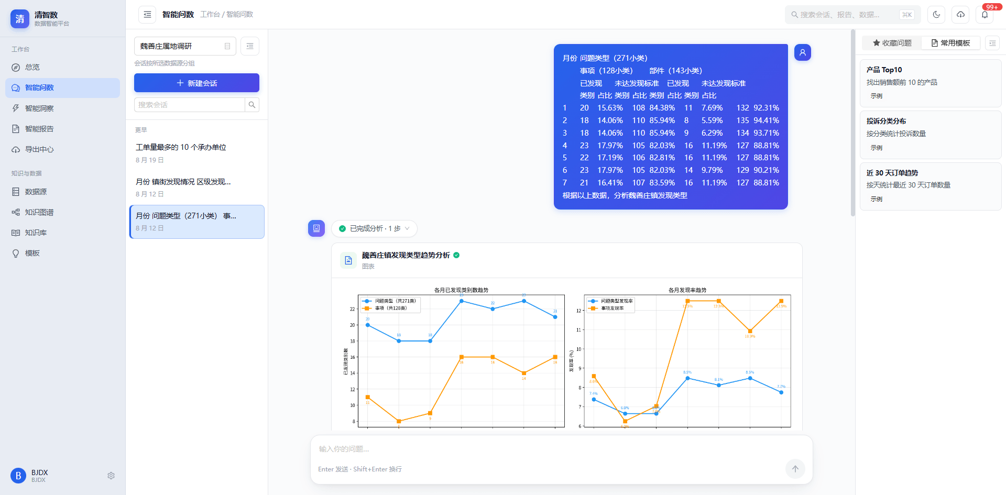This screenshot has width=1006, height=495.
Task: Click the BJDX user avatar
Action: point(18,476)
